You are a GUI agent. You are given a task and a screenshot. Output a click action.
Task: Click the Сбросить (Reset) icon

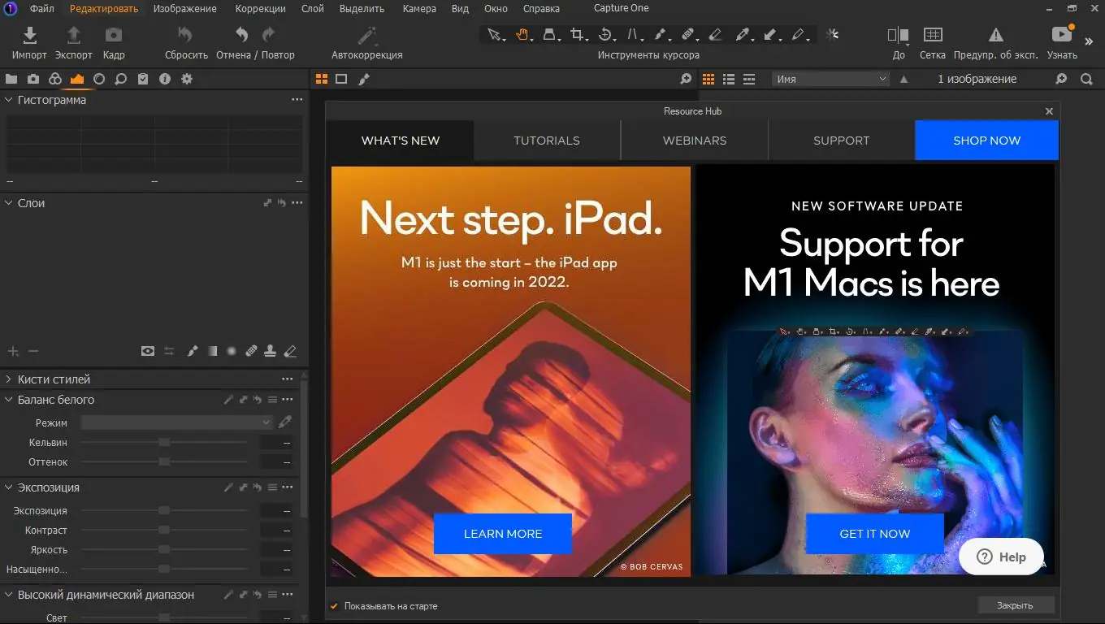coord(186,35)
